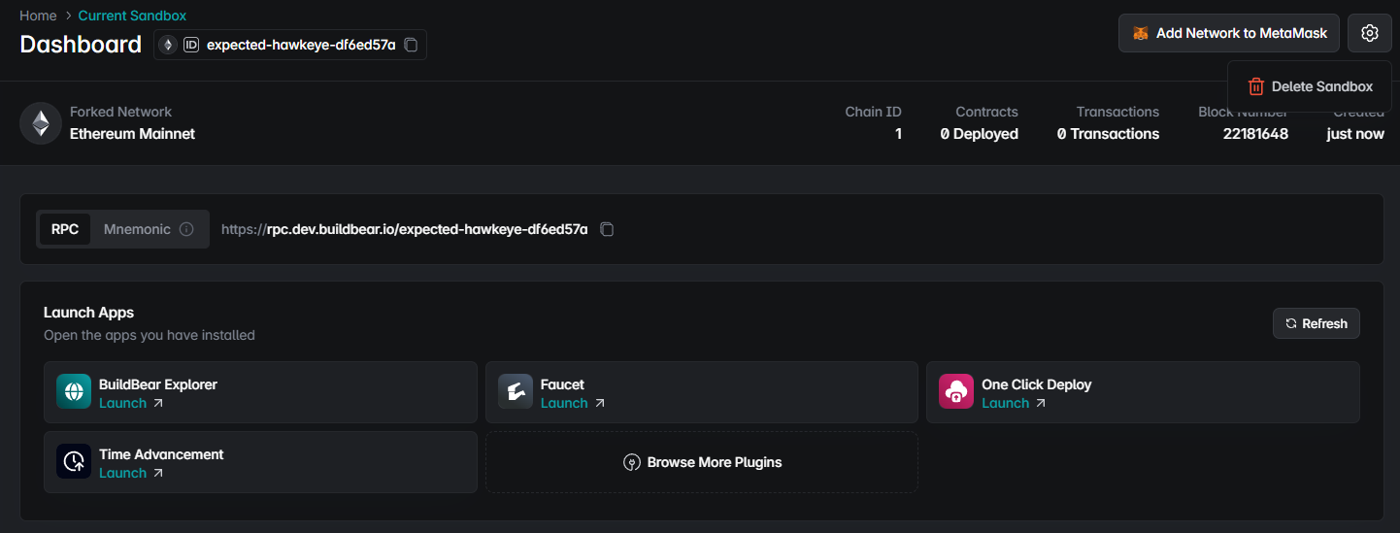Viewport: 1400px width, 533px height.
Task: Open the settings gear icon
Action: pos(1369,33)
